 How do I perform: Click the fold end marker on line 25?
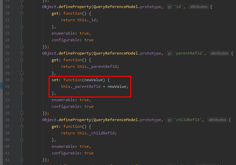[x=22, y=47]
